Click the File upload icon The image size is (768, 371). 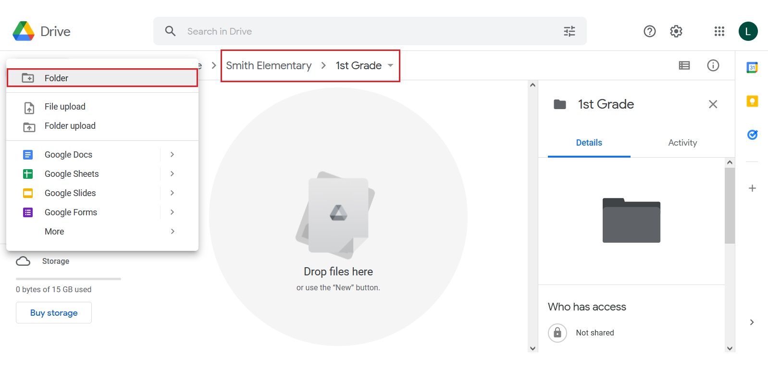point(29,108)
